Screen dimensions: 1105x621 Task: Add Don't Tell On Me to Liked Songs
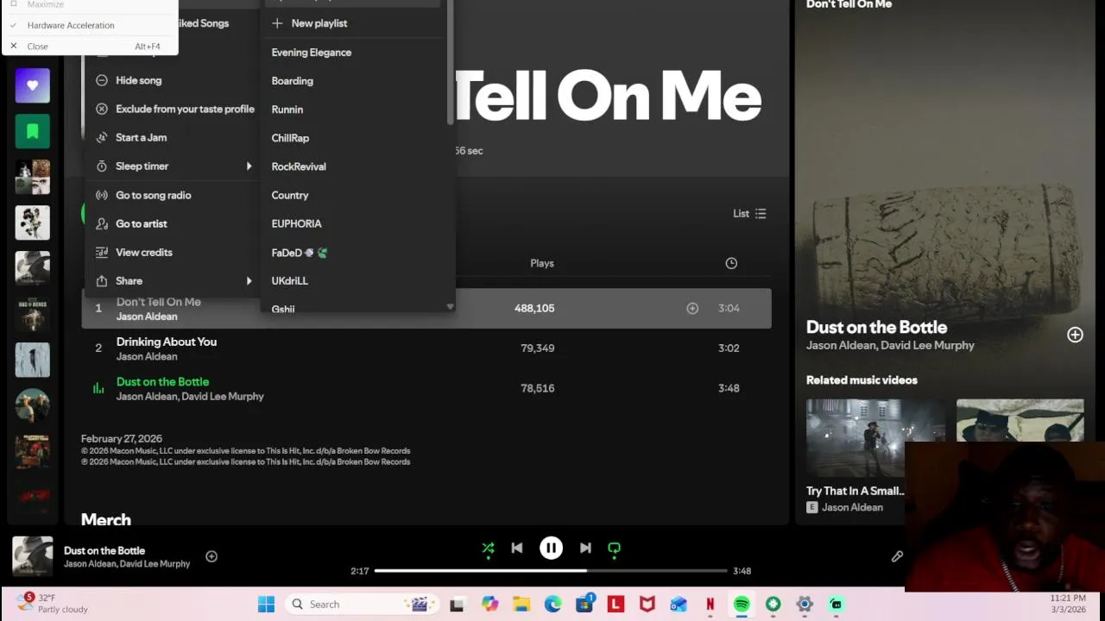692,308
